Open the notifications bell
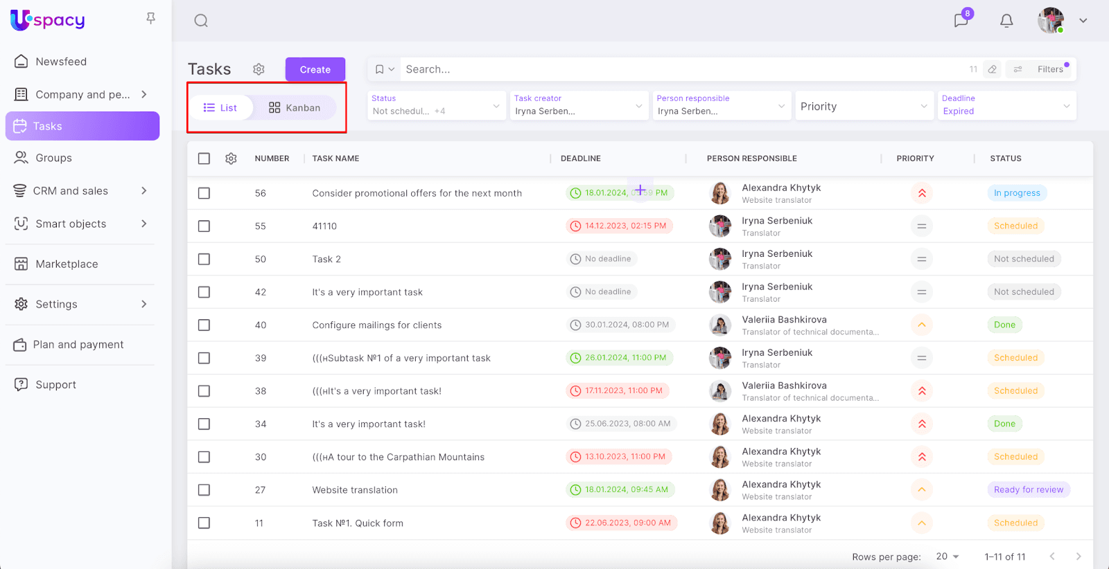This screenshot has width=1109, height=569. (1006, 21)
